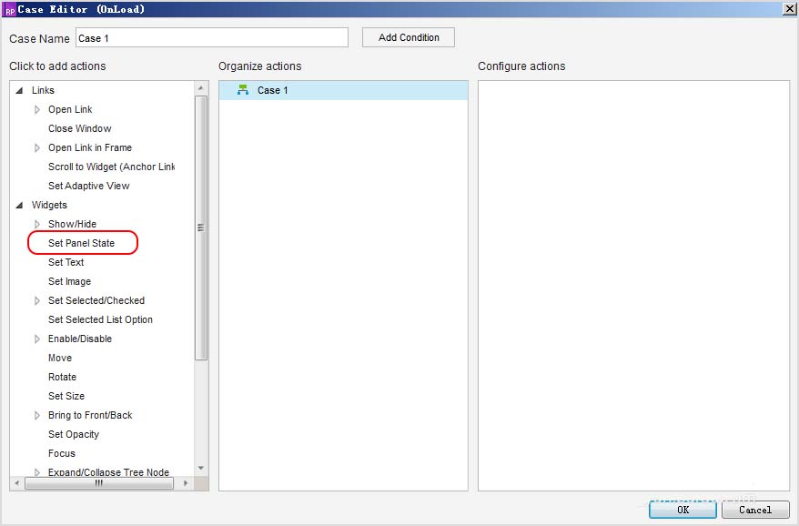This screenshot has height=526, width=799.
Task: Add the Rotate action
Action: click(x=62, y=377)
